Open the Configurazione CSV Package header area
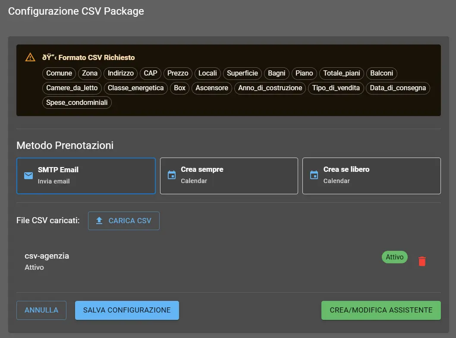456x338 pixels. [x=76, y=11]
